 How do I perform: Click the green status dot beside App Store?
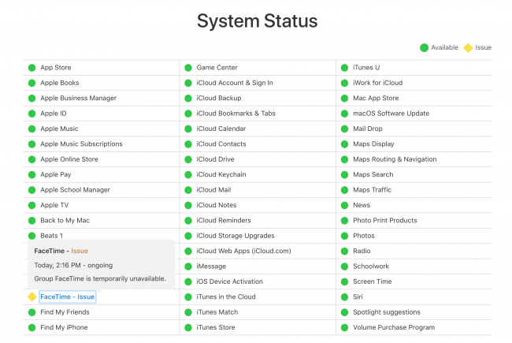pyautogui.click(x=32, y=68)
